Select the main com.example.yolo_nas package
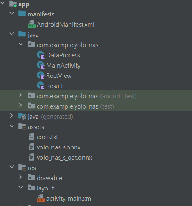The image size is (192, 206). (67, 45)
